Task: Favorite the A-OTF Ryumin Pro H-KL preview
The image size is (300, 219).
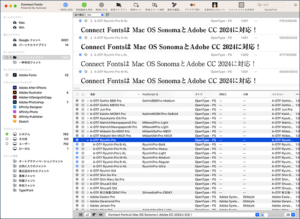Action: tap(86, 38)
